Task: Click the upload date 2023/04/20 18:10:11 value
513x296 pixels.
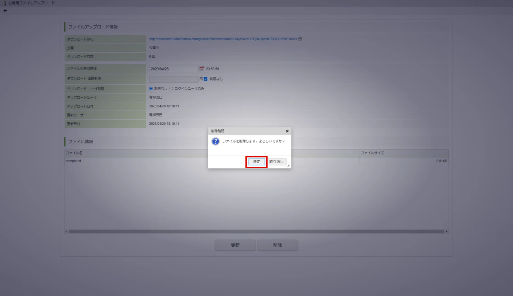Action: pos(164,106)
